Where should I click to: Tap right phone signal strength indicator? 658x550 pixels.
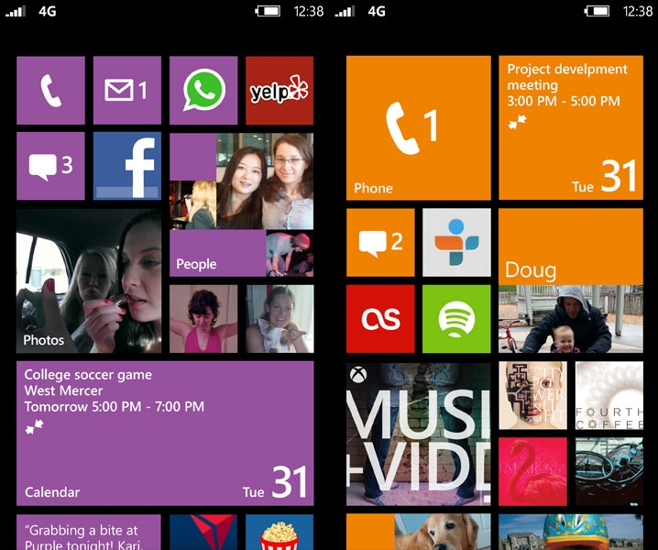[345, 11]
